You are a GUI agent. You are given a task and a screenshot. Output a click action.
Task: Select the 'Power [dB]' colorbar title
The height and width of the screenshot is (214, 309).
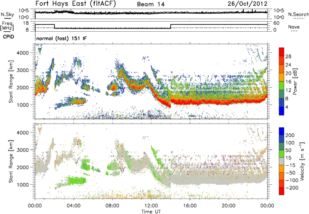(x=295, y=82)
